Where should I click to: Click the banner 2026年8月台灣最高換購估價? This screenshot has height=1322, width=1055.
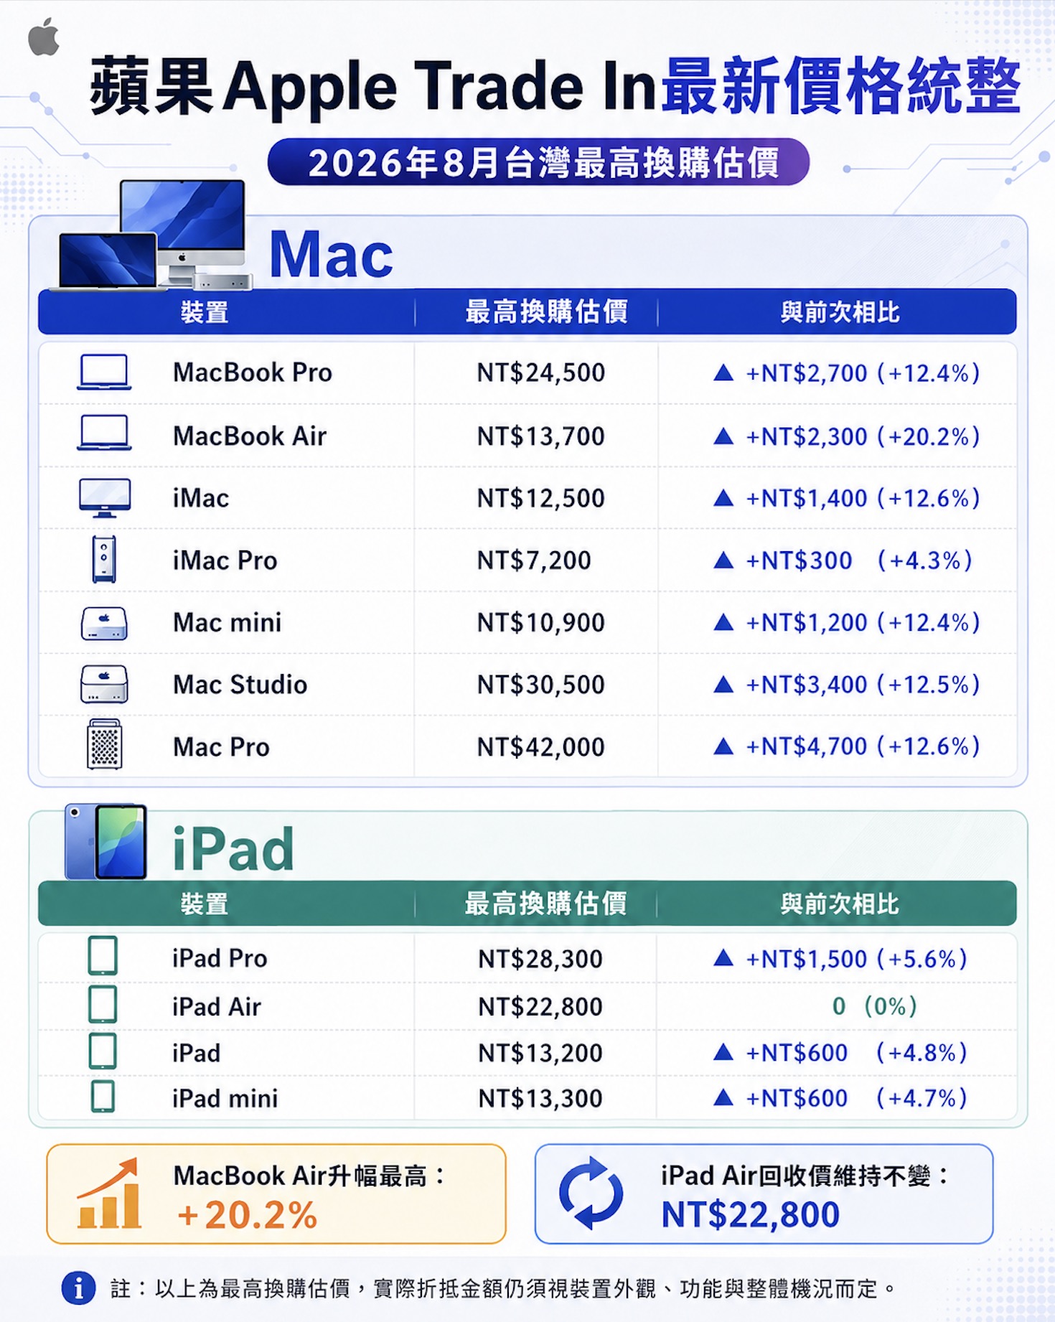(539, 162)
